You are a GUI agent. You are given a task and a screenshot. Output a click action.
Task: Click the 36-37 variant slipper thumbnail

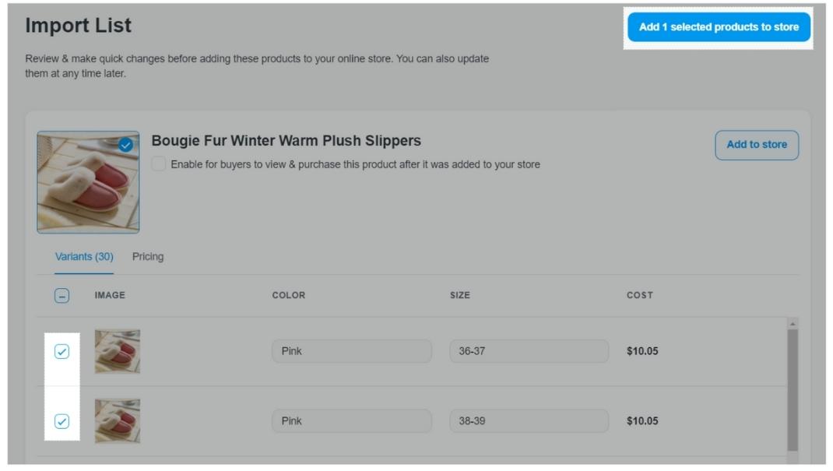(x=118, y=351)
